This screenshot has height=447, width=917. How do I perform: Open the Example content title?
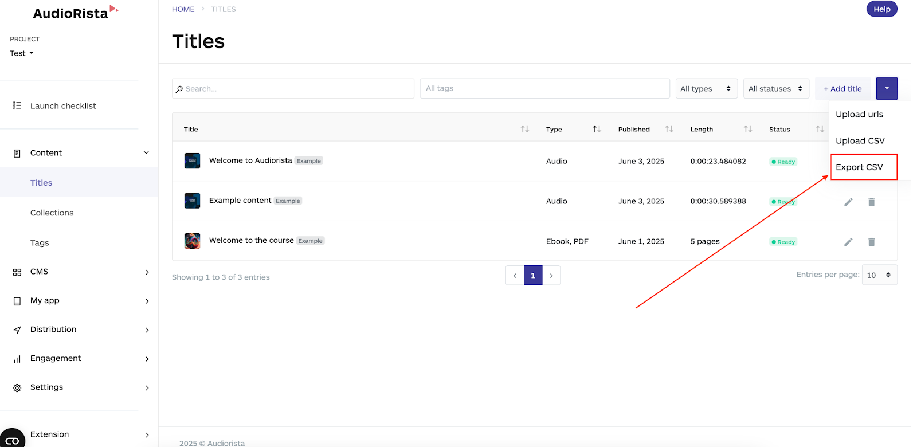coord(240,201)
